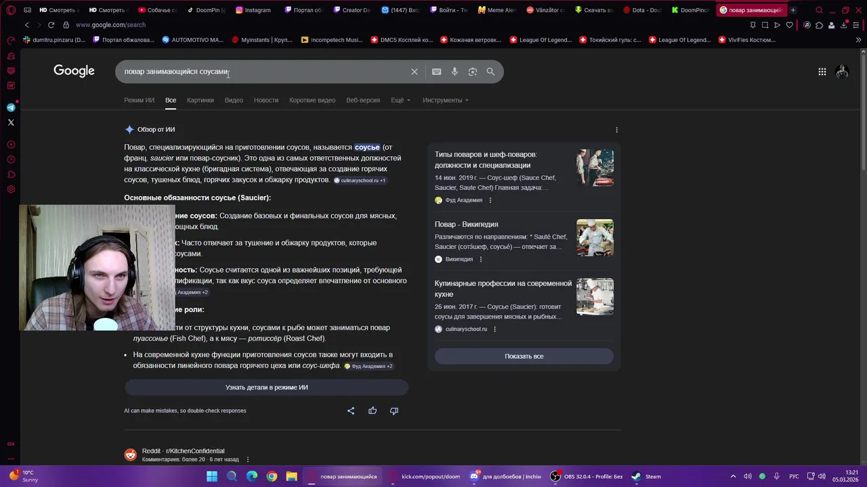Start voice search with microphone icon
Screen dimensions: 867x487
(x=454, y=72)
